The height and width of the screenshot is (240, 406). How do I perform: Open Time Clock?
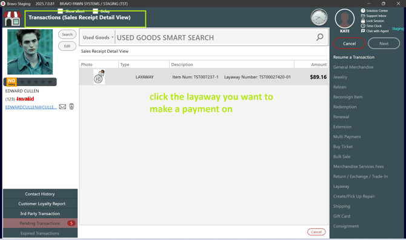click(x=371, y=26)
